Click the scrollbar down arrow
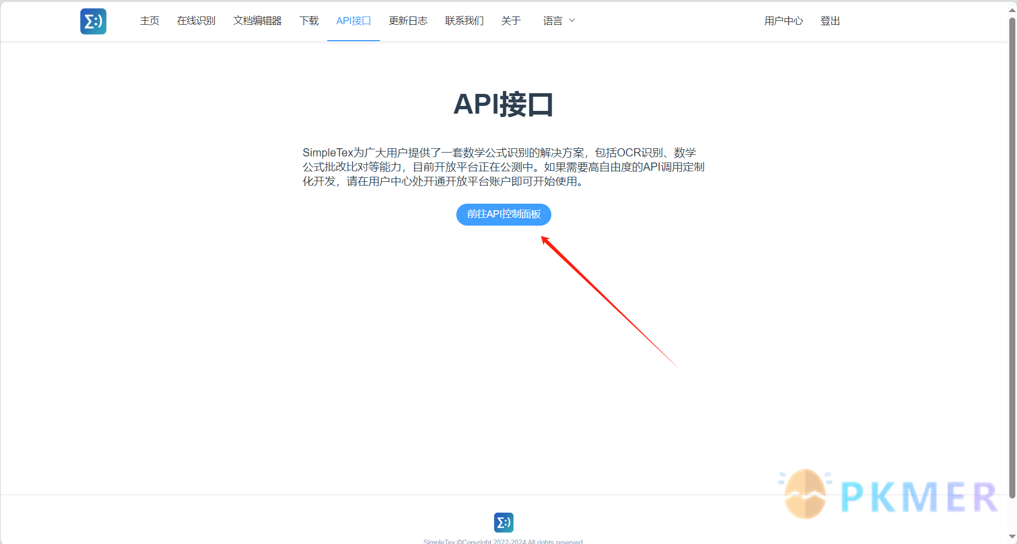 1012,536
